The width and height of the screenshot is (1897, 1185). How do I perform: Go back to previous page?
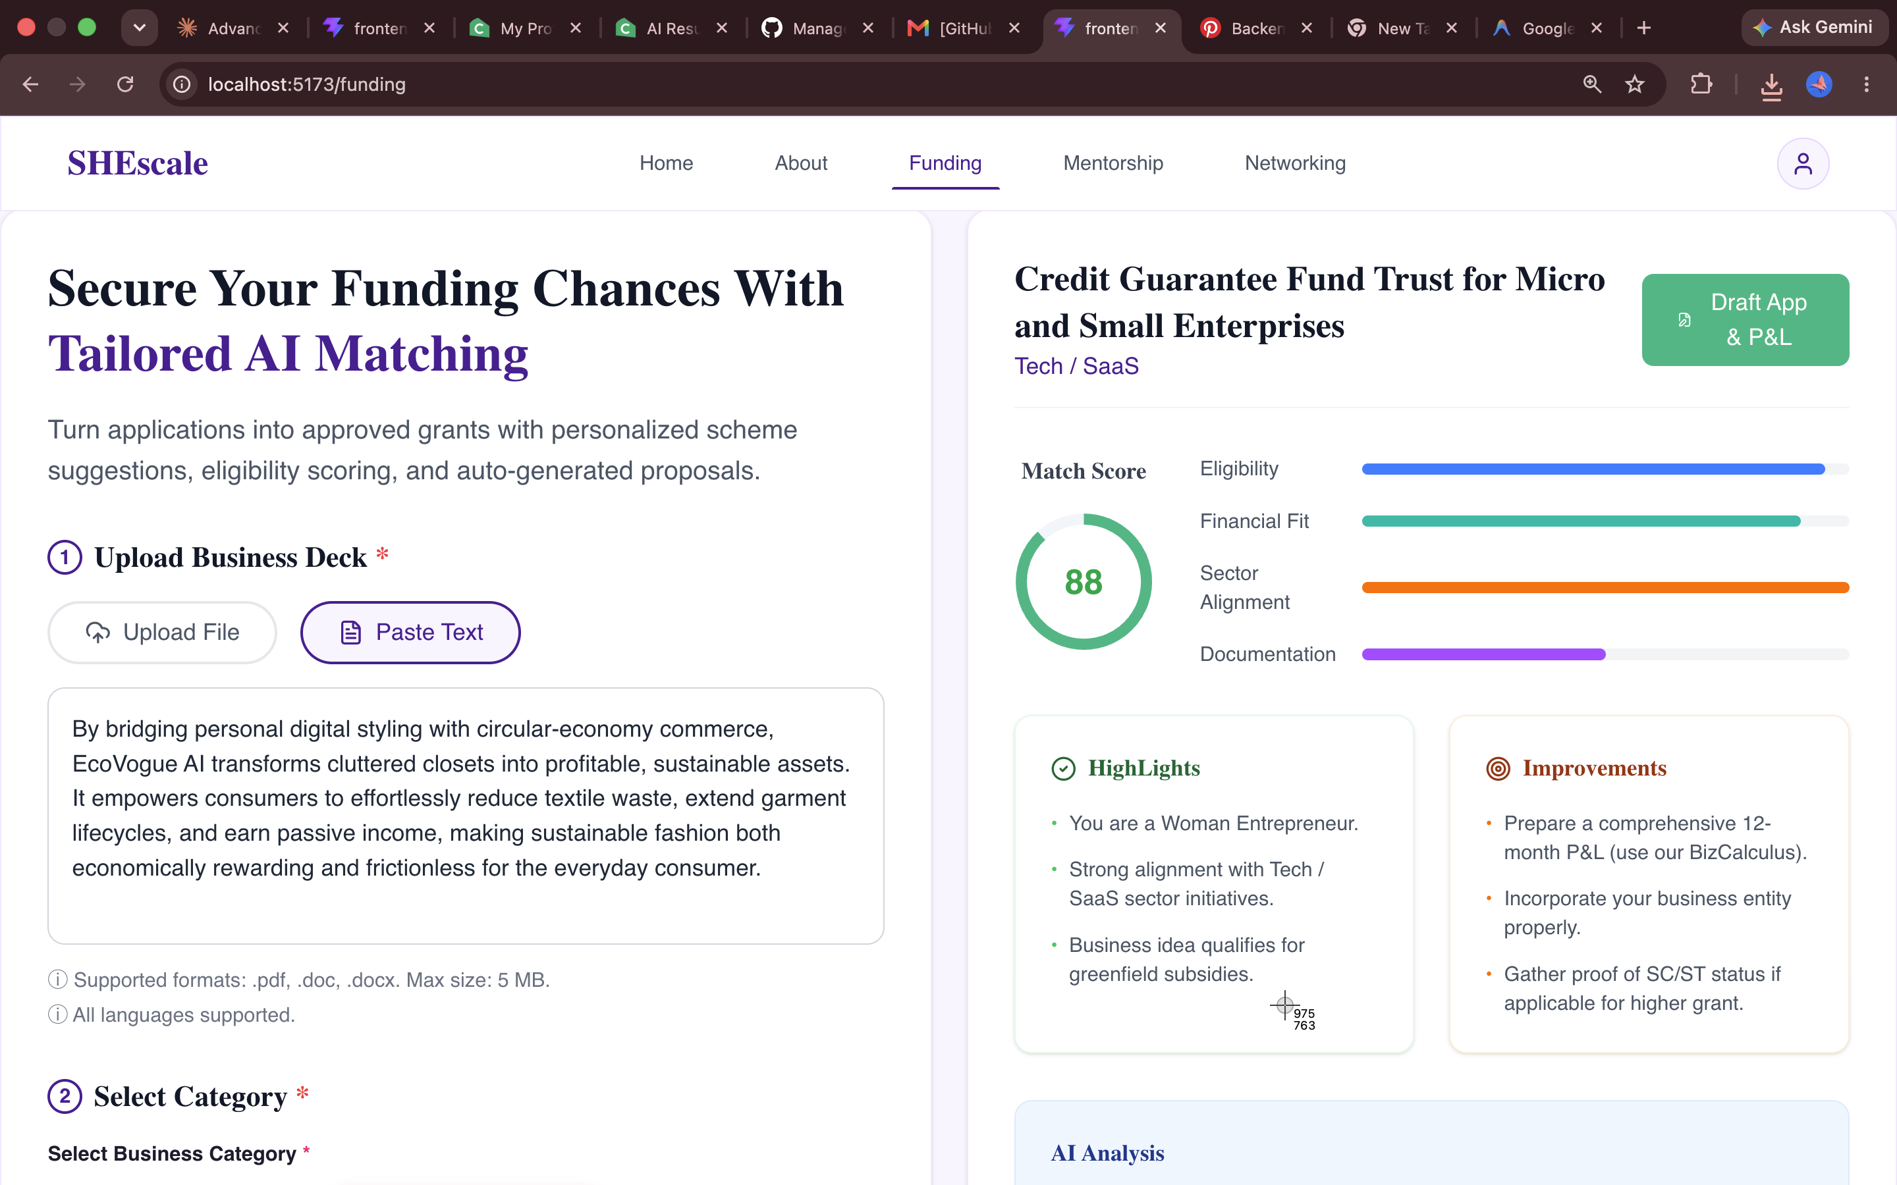click(30, 84)
